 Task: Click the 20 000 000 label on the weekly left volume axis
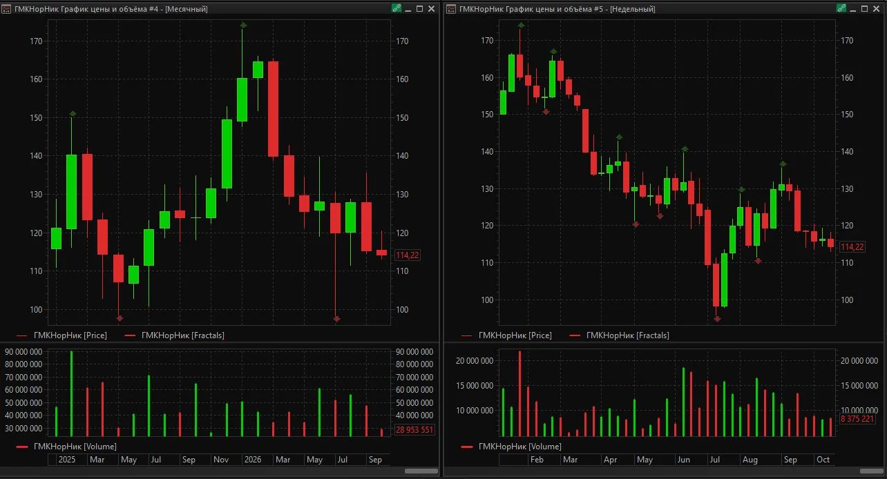point(474,361)
